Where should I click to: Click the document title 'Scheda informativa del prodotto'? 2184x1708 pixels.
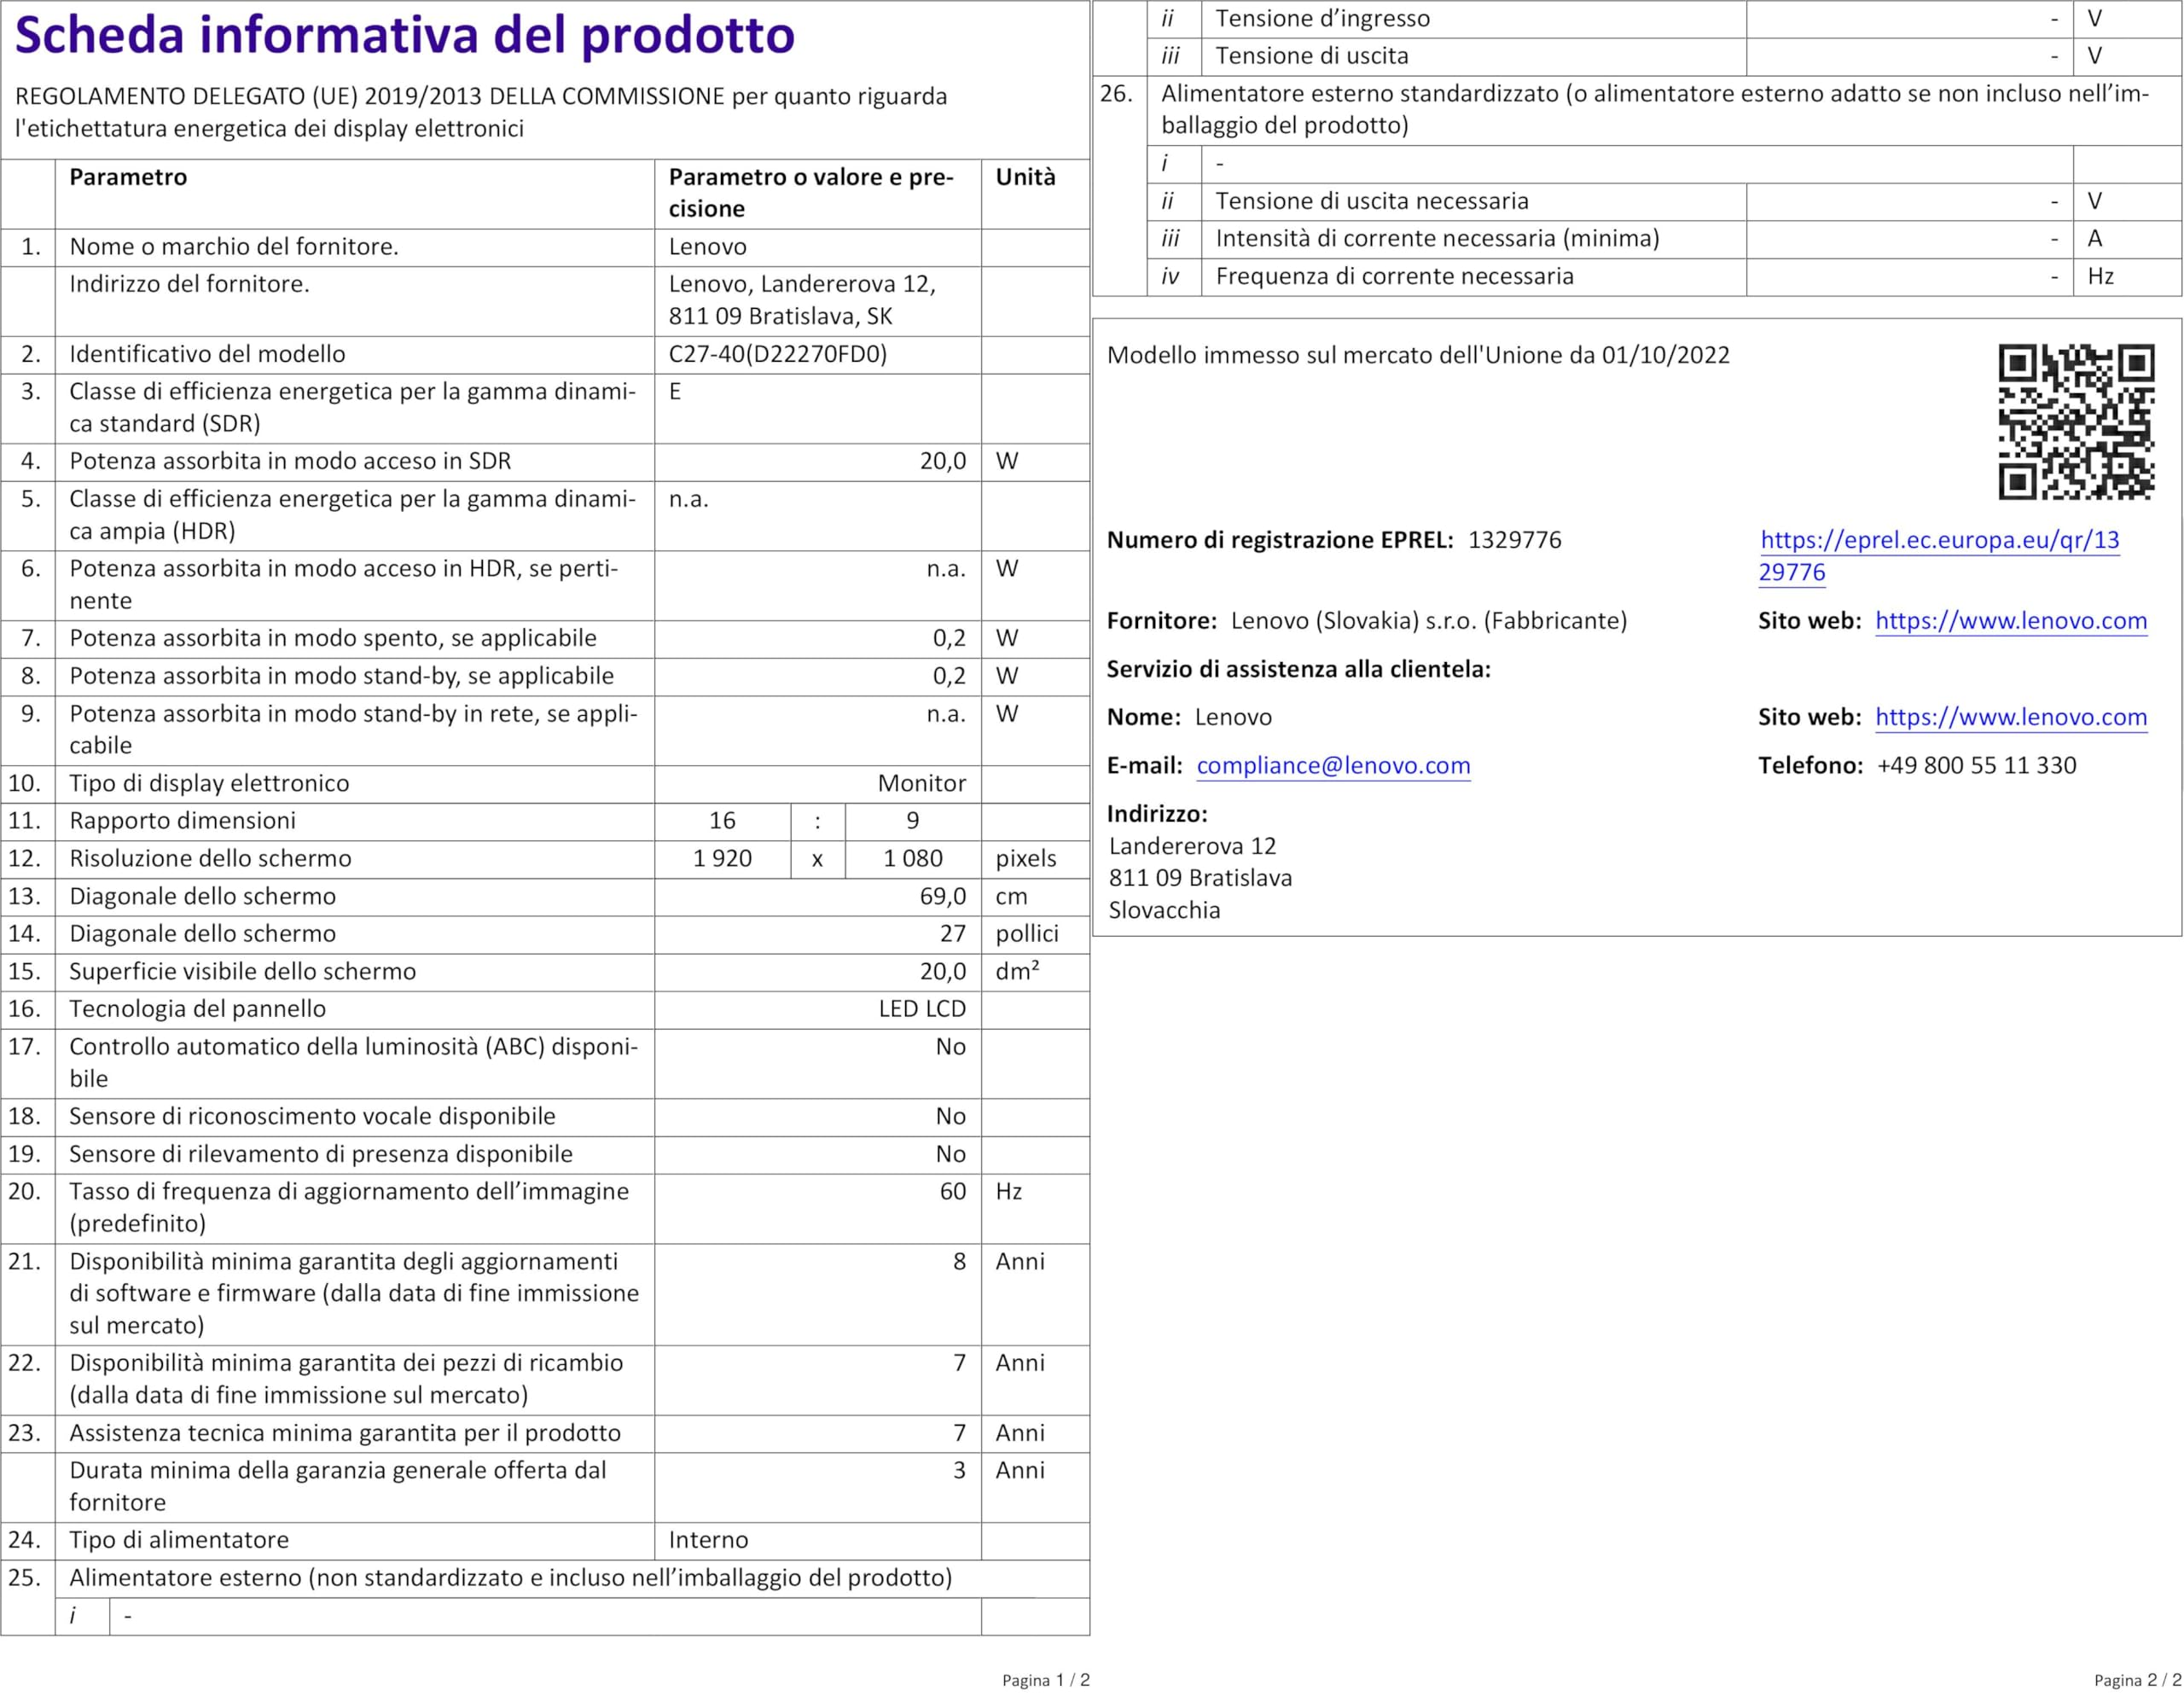tap(405, 36)
